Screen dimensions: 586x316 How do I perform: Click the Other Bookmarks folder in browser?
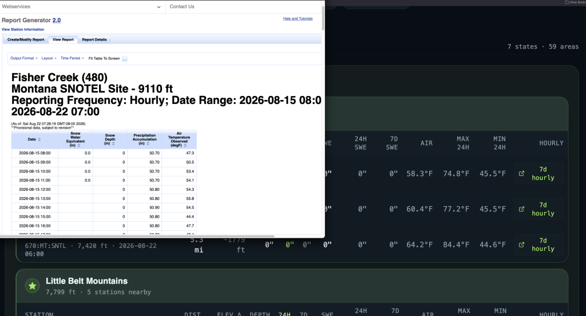[576, 2]
